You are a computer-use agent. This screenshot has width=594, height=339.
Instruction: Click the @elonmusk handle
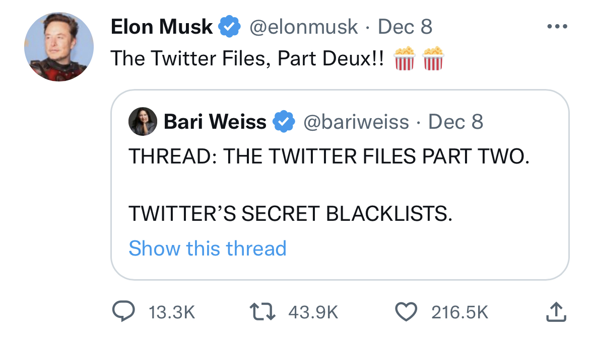[x=304, y=27]
